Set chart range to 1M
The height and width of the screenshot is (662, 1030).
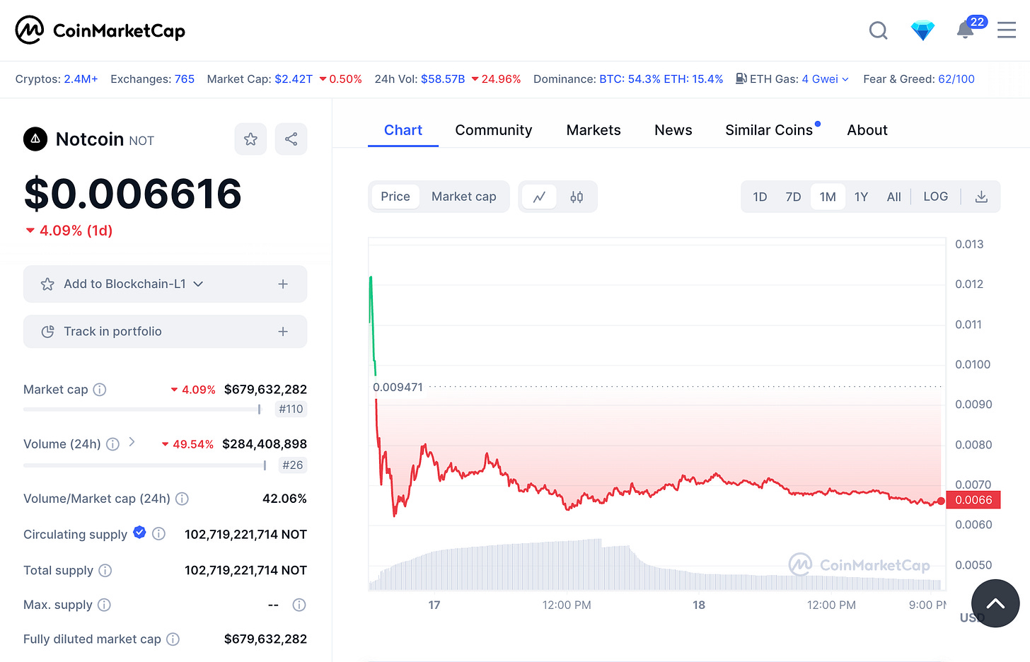(828, 197)
